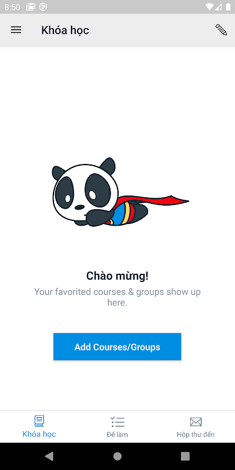Switch to the Hộp thư đến tab label

point(196,434)
